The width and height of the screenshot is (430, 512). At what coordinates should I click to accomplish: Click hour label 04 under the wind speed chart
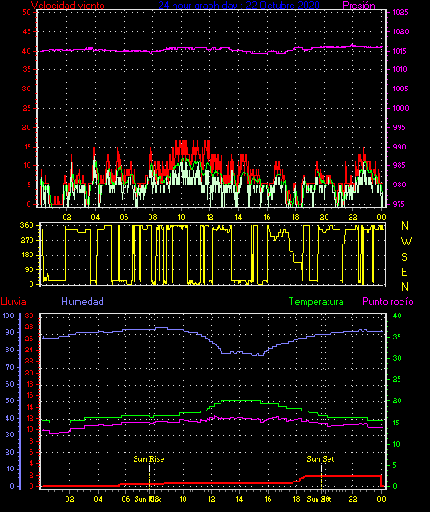coord(95,217)
